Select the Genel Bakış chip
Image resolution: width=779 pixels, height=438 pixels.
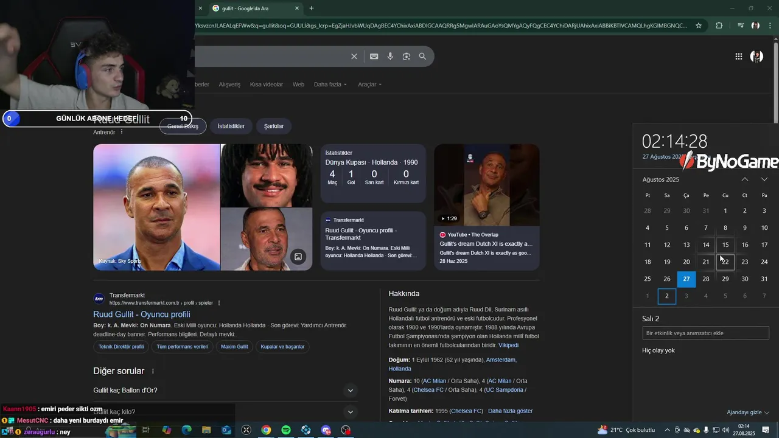pos(183,127)
